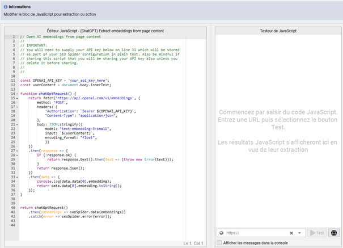Click the api.openai.com embeddings URL string
The height and width of the screenshot is (248, 343).
(x=95, y=98)
